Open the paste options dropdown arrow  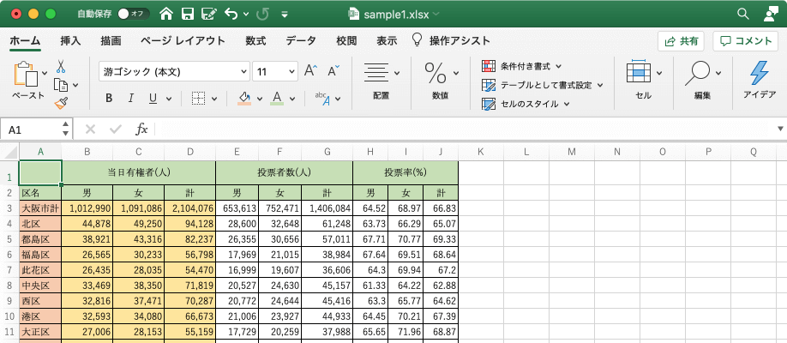click(45, 73)
